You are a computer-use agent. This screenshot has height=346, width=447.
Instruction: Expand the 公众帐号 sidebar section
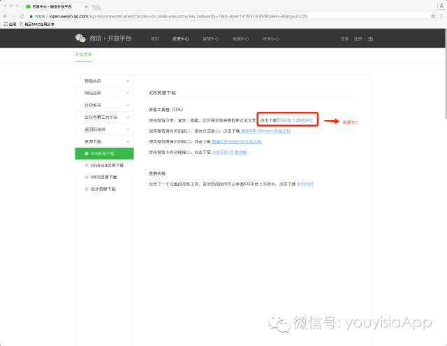[104, 105]
